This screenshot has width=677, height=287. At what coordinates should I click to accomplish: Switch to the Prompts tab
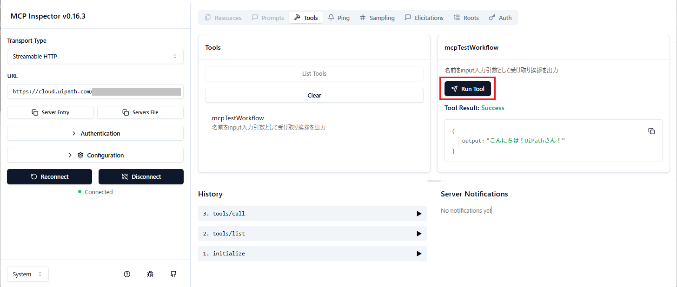pyautogui.click(x=268, y=18)
